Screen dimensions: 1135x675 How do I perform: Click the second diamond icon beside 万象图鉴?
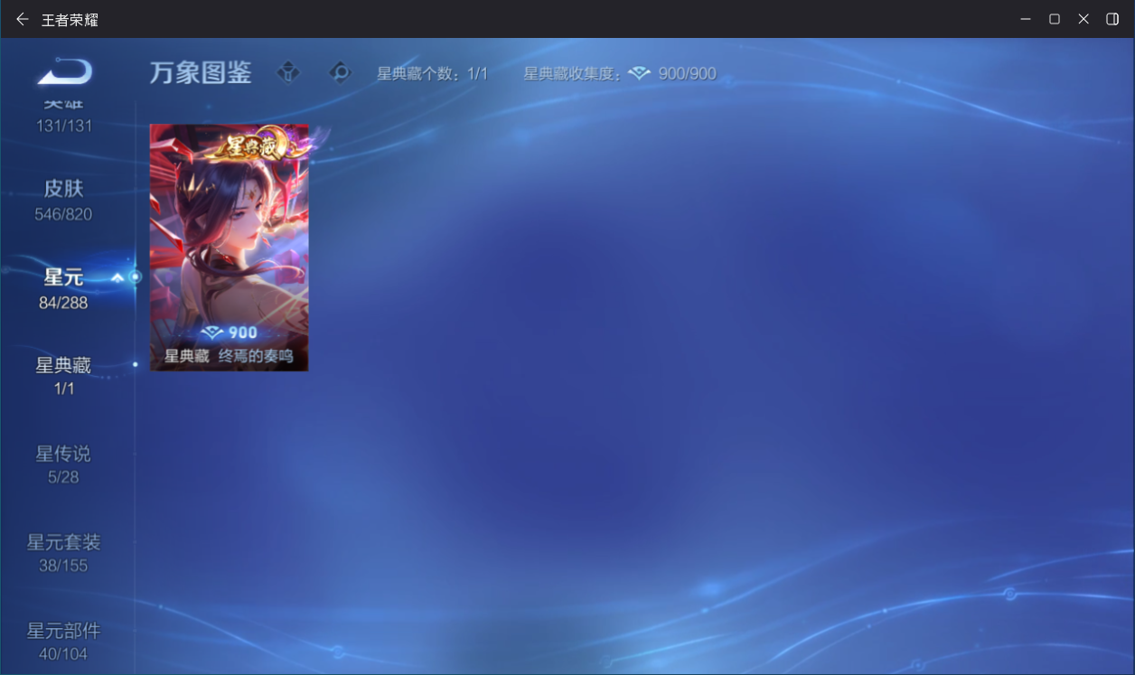pyautogui.click(x=340, y=72)
